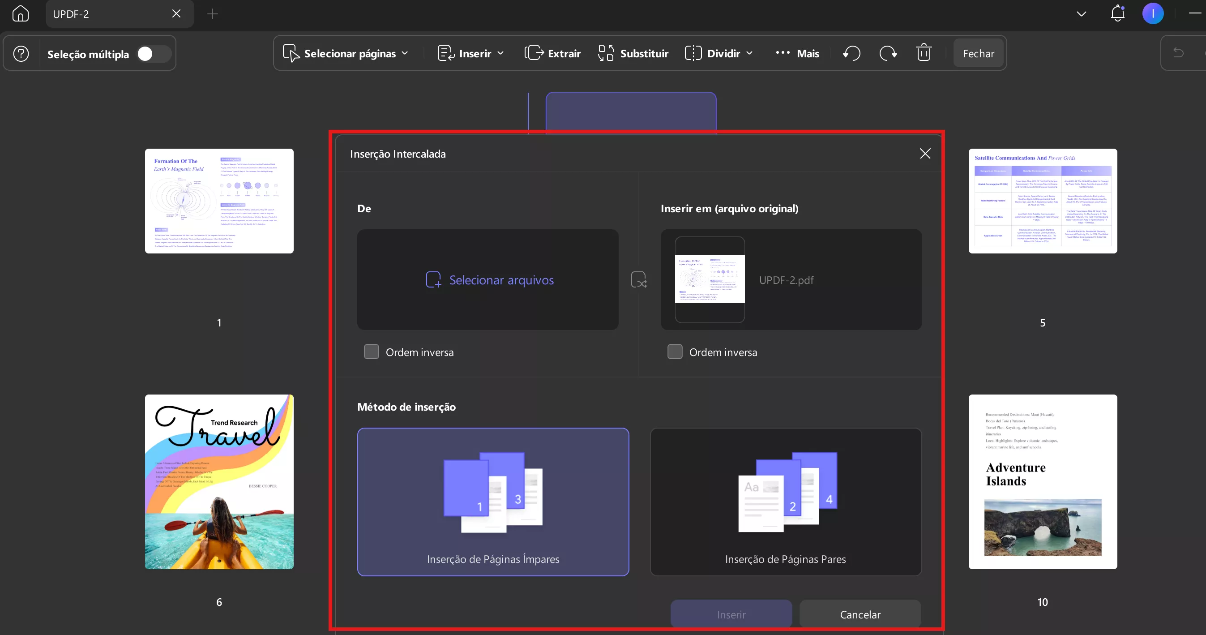Open the Mais menu

[797, 53]
